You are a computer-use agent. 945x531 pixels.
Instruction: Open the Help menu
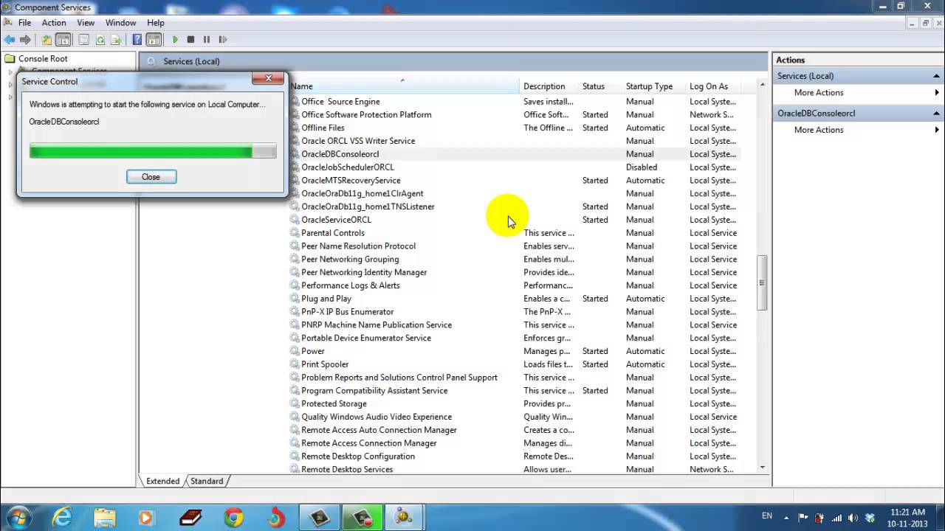[x=155, y=23]
